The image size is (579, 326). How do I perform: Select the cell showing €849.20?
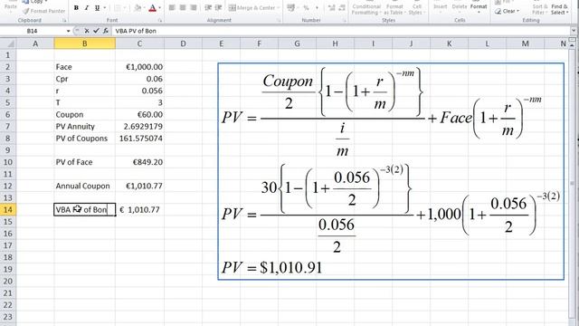coord(139,162)
